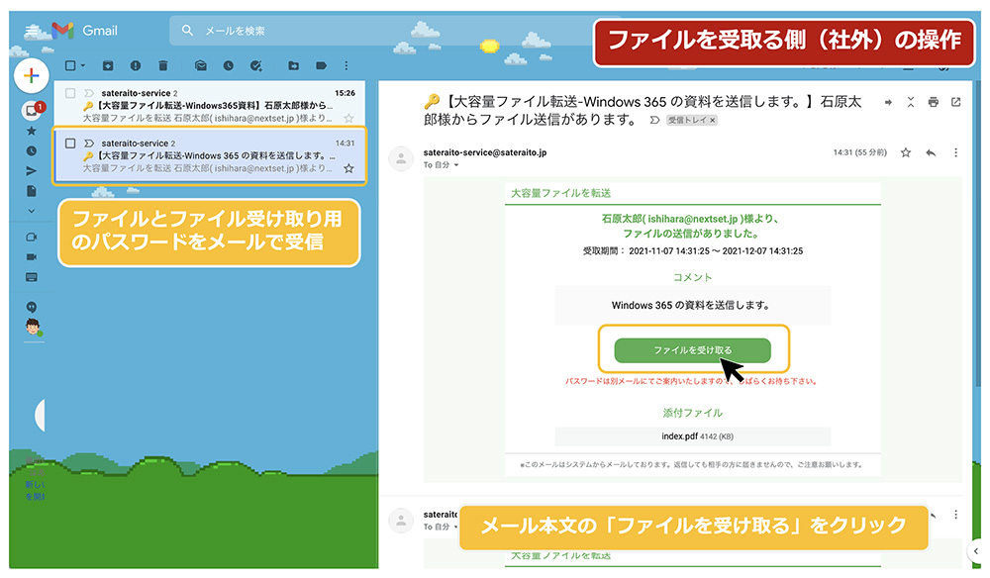Click sender avatar of second message
The image size is (990, 578).
point(401,521)
